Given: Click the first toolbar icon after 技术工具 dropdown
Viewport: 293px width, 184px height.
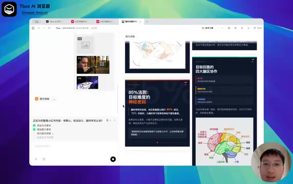Looking at the screenshot, I should click(229, 28).
